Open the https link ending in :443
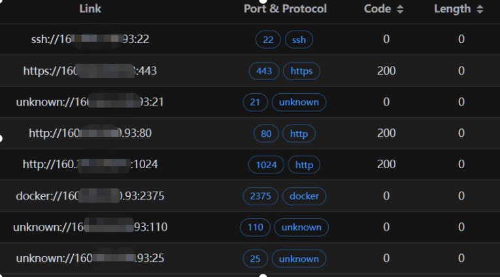Screen dimensions: 500x277 pos(90,70)
